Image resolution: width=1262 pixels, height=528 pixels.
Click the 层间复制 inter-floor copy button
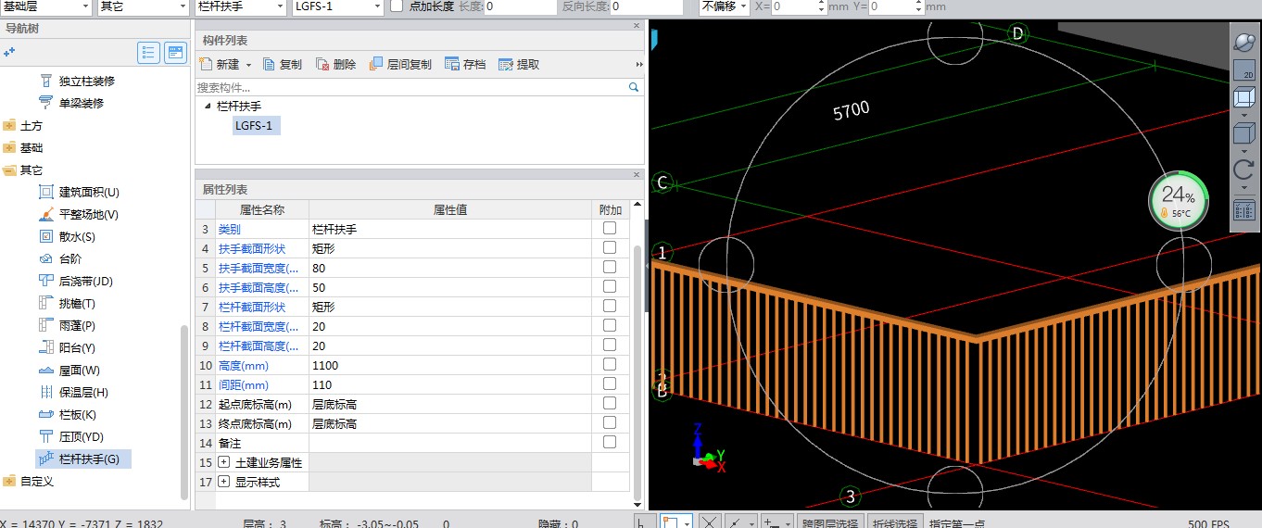pos(400,64)
